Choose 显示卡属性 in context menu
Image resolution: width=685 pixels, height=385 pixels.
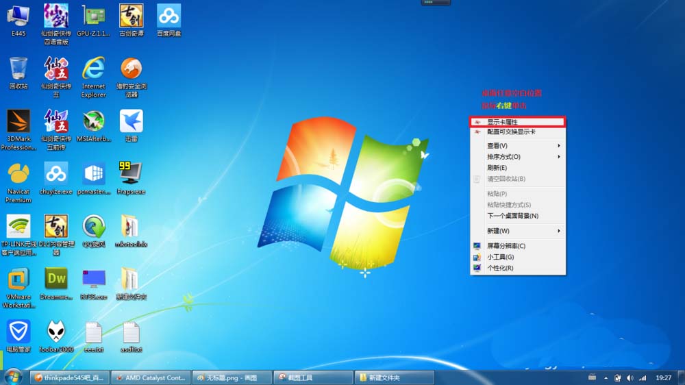tap(518, 122)
